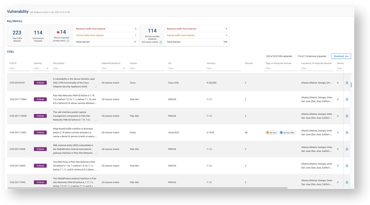Click help icon beside config match metric
The width and height of the screenshot is (370, 205).
tap(68, 41)
